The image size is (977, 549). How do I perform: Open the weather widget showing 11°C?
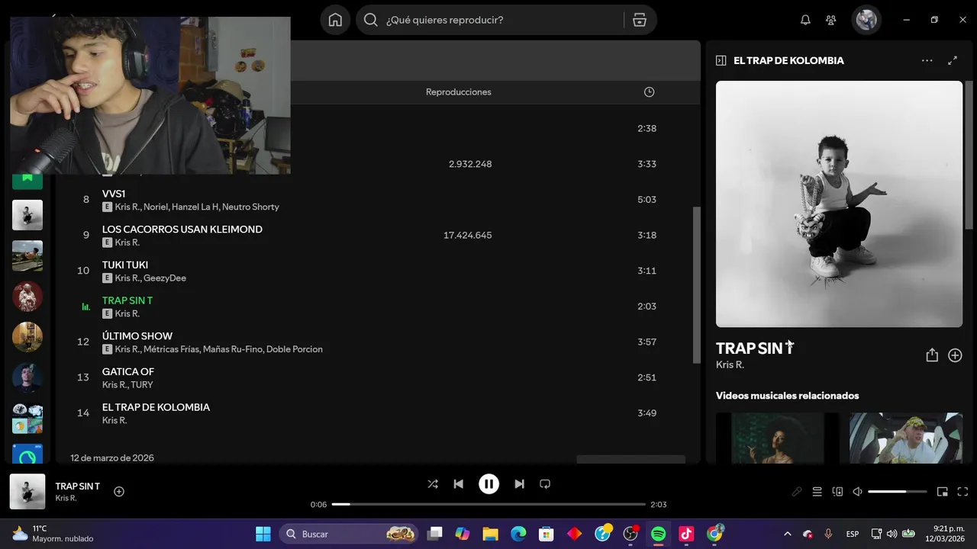pyautogui.click(x=52, y=534)
